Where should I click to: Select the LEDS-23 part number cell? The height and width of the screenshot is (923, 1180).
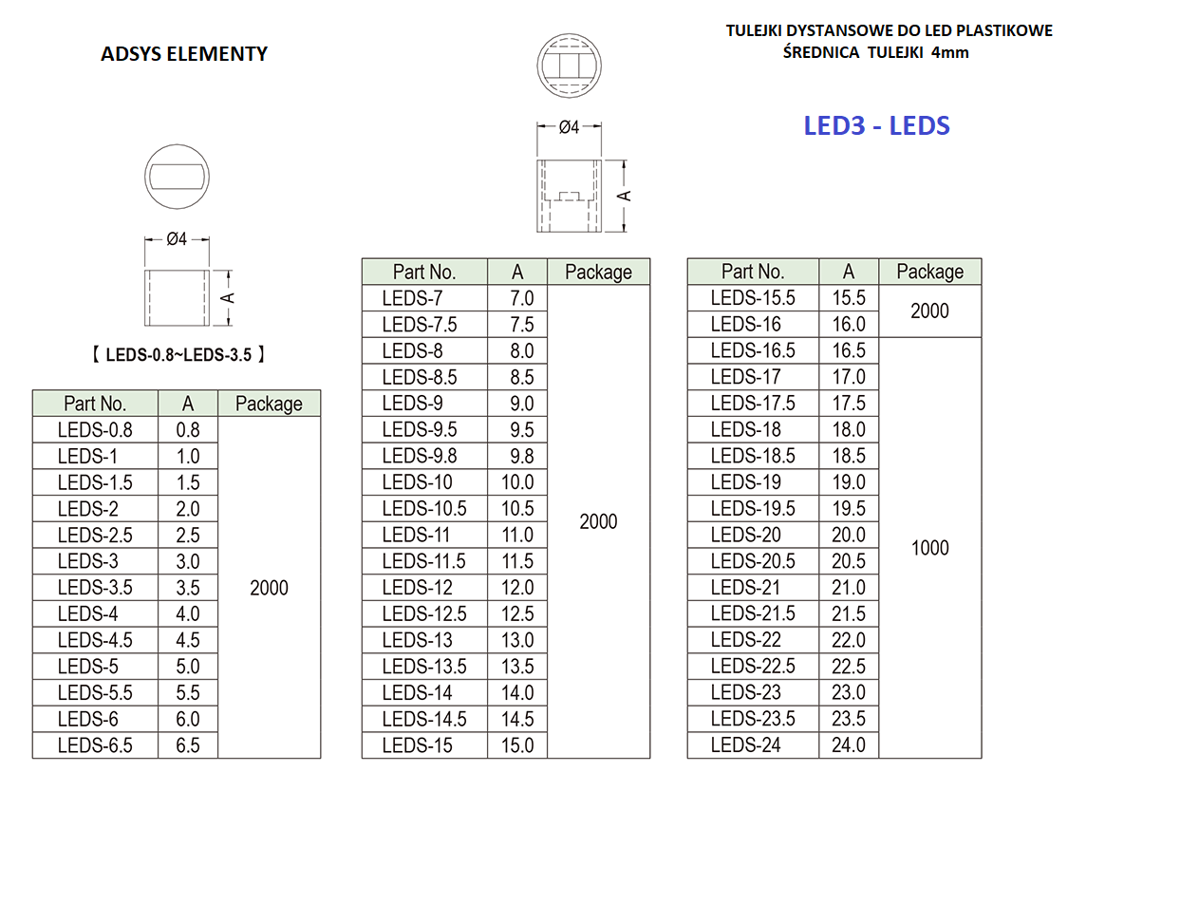753,693
